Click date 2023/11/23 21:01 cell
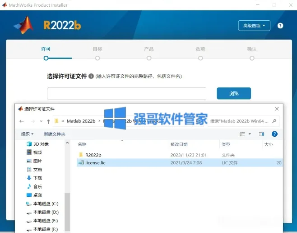 coord(189,155)
